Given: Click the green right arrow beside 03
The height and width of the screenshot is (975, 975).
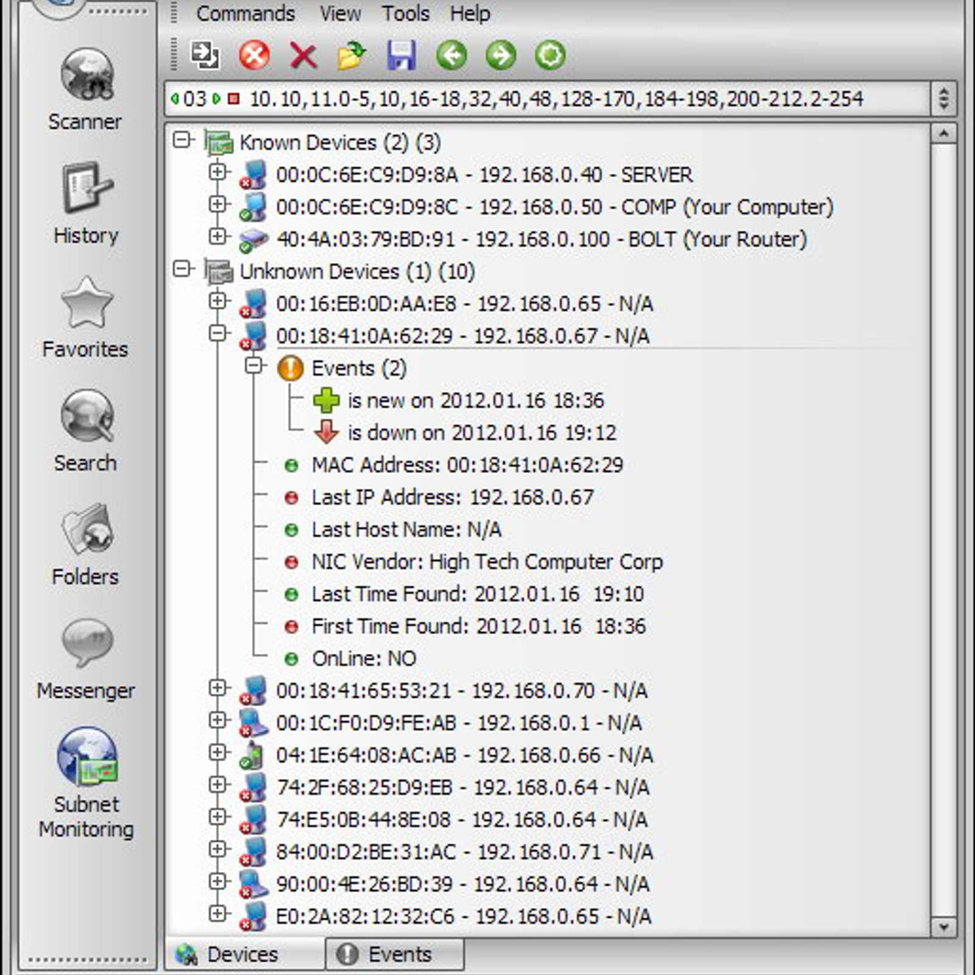Looking at the screenshot, I should [x=216, y=99].
